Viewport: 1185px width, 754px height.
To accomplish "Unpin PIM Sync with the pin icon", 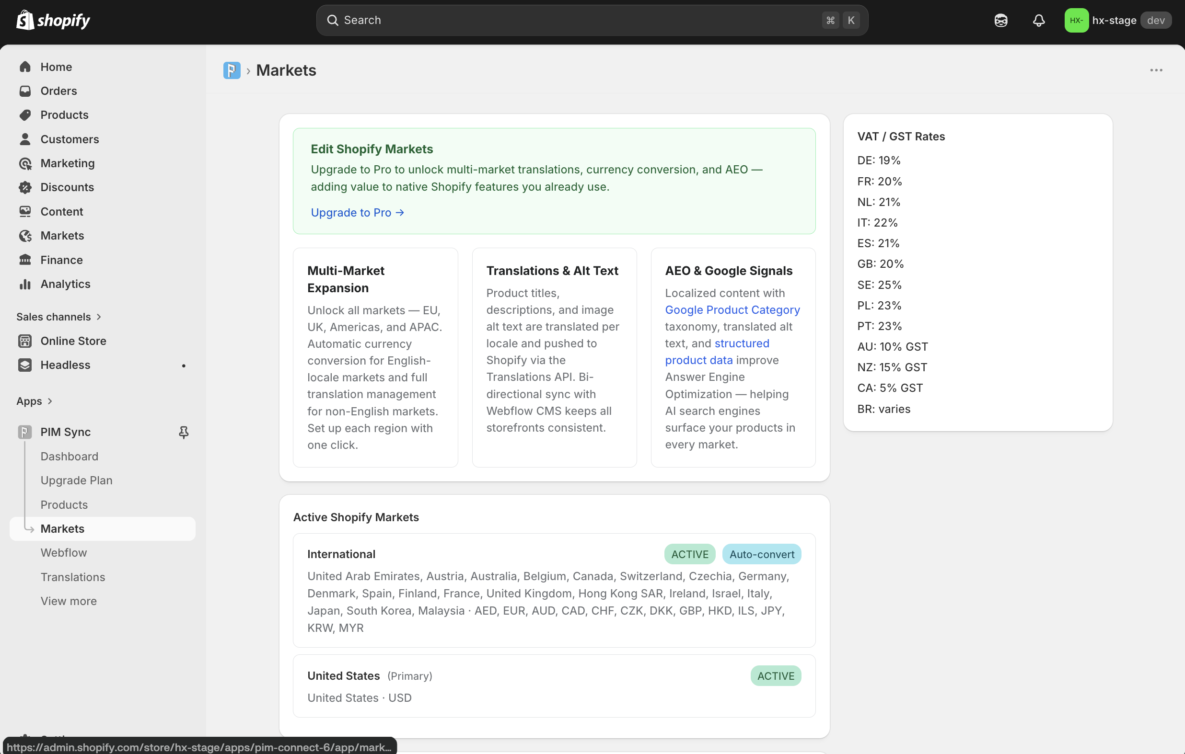I will tap(184, 432).
